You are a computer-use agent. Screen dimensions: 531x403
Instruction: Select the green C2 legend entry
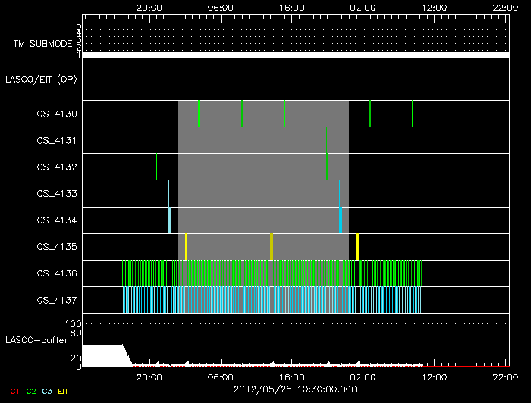[x=31, y=391]
